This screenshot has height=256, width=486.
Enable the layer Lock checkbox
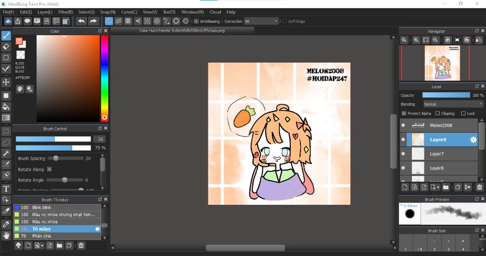click(463, 113)
